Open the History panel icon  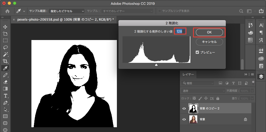pos(250,25)
